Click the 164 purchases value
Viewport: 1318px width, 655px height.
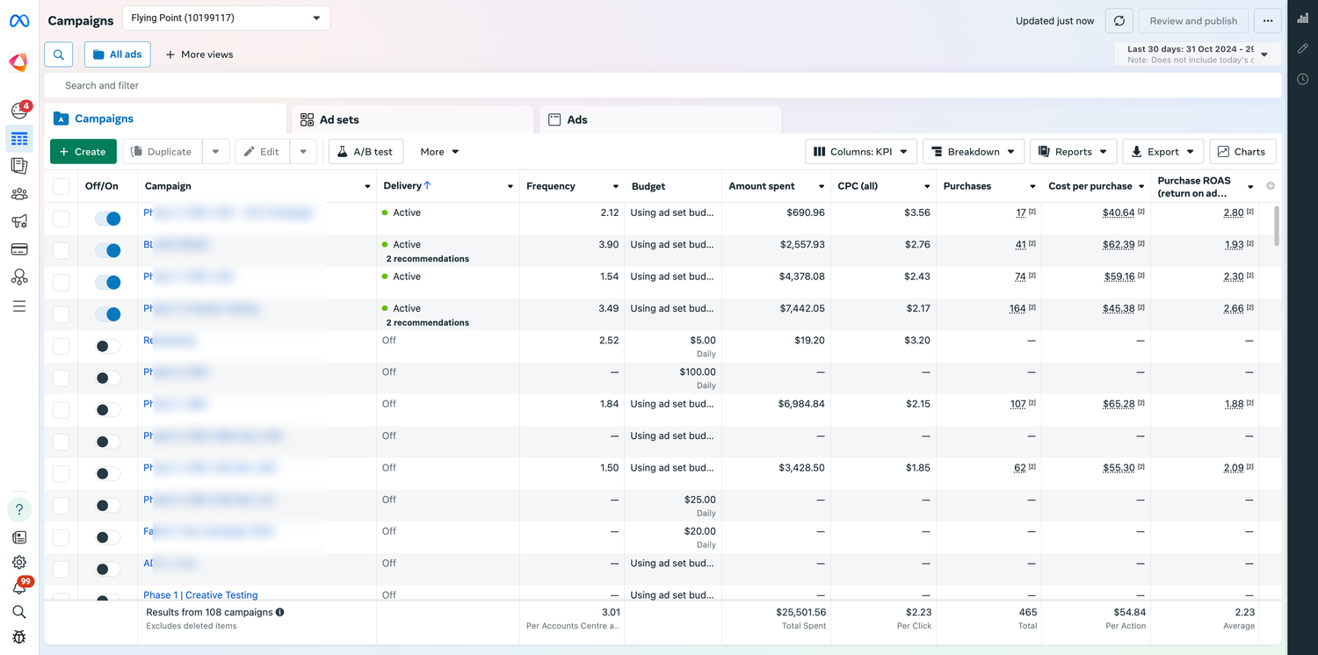click(x=1017, y=308)
